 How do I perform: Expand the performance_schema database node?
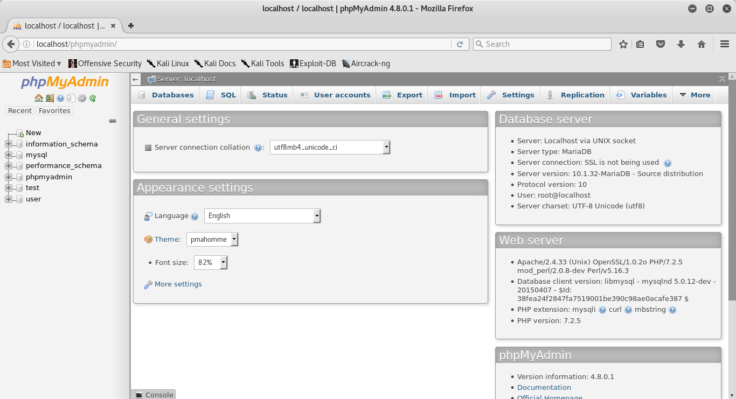coord(9,166)
